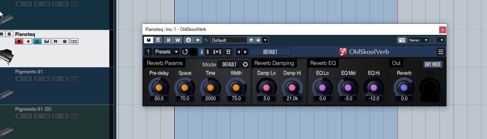This screenshot has width=487, height=139.
Task: Open the OldSkoolVerb hamburger menu
Action: [441, 52]
